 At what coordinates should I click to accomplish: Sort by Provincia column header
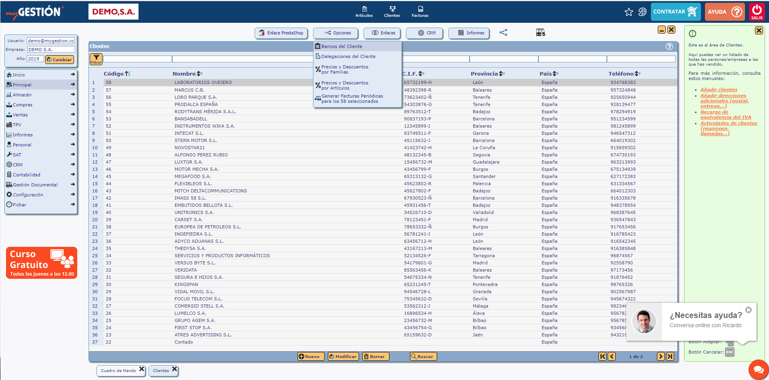click(488, 74)
